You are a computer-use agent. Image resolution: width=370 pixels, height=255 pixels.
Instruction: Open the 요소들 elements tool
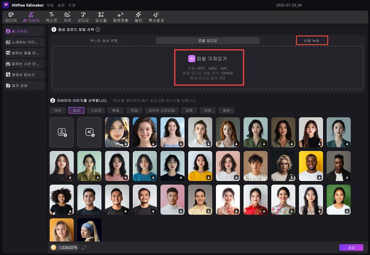(x=101, y=17)
